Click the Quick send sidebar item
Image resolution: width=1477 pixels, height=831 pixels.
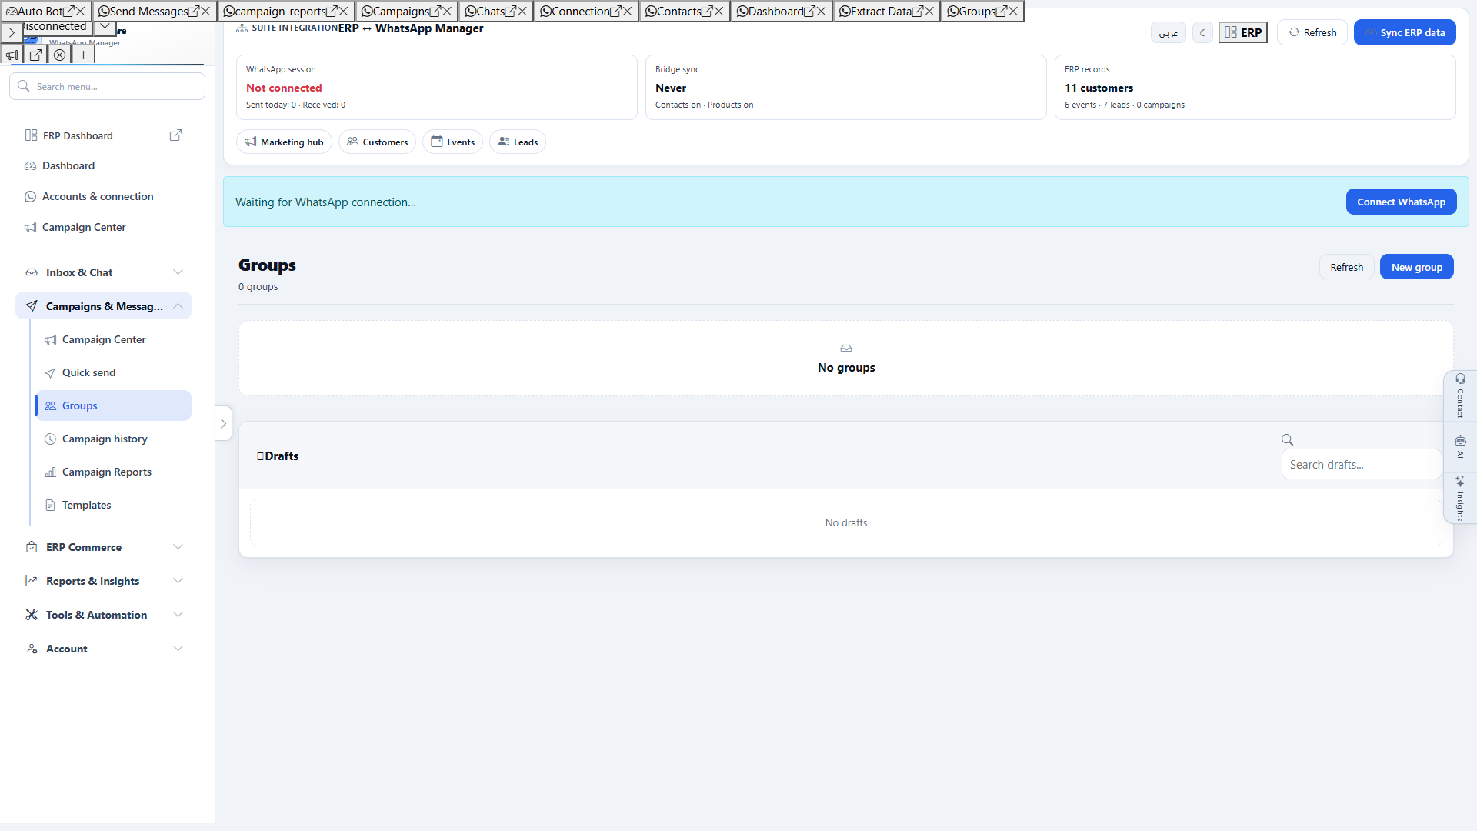[x=113, y=372]
